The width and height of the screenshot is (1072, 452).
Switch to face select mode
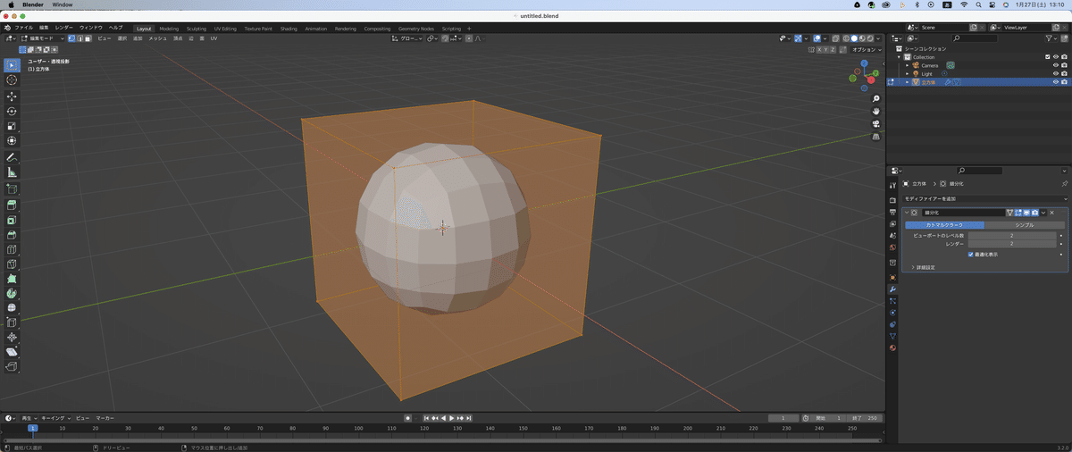[x=88, y=38]
